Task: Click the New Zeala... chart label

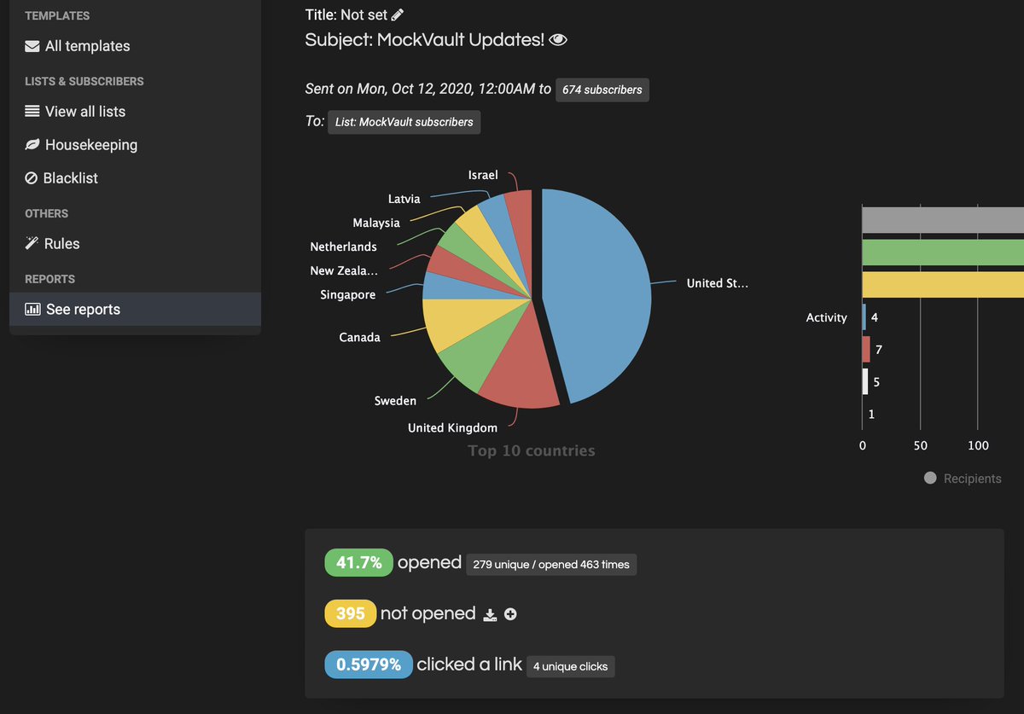Action: [344, 270]
